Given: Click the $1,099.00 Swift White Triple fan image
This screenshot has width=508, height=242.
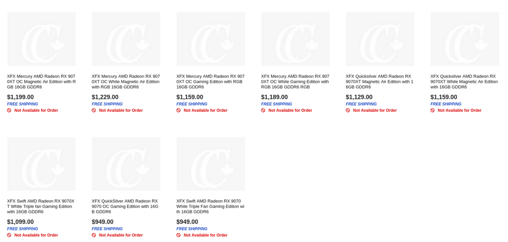Looking at the screenshot, I should click(41, 164).
